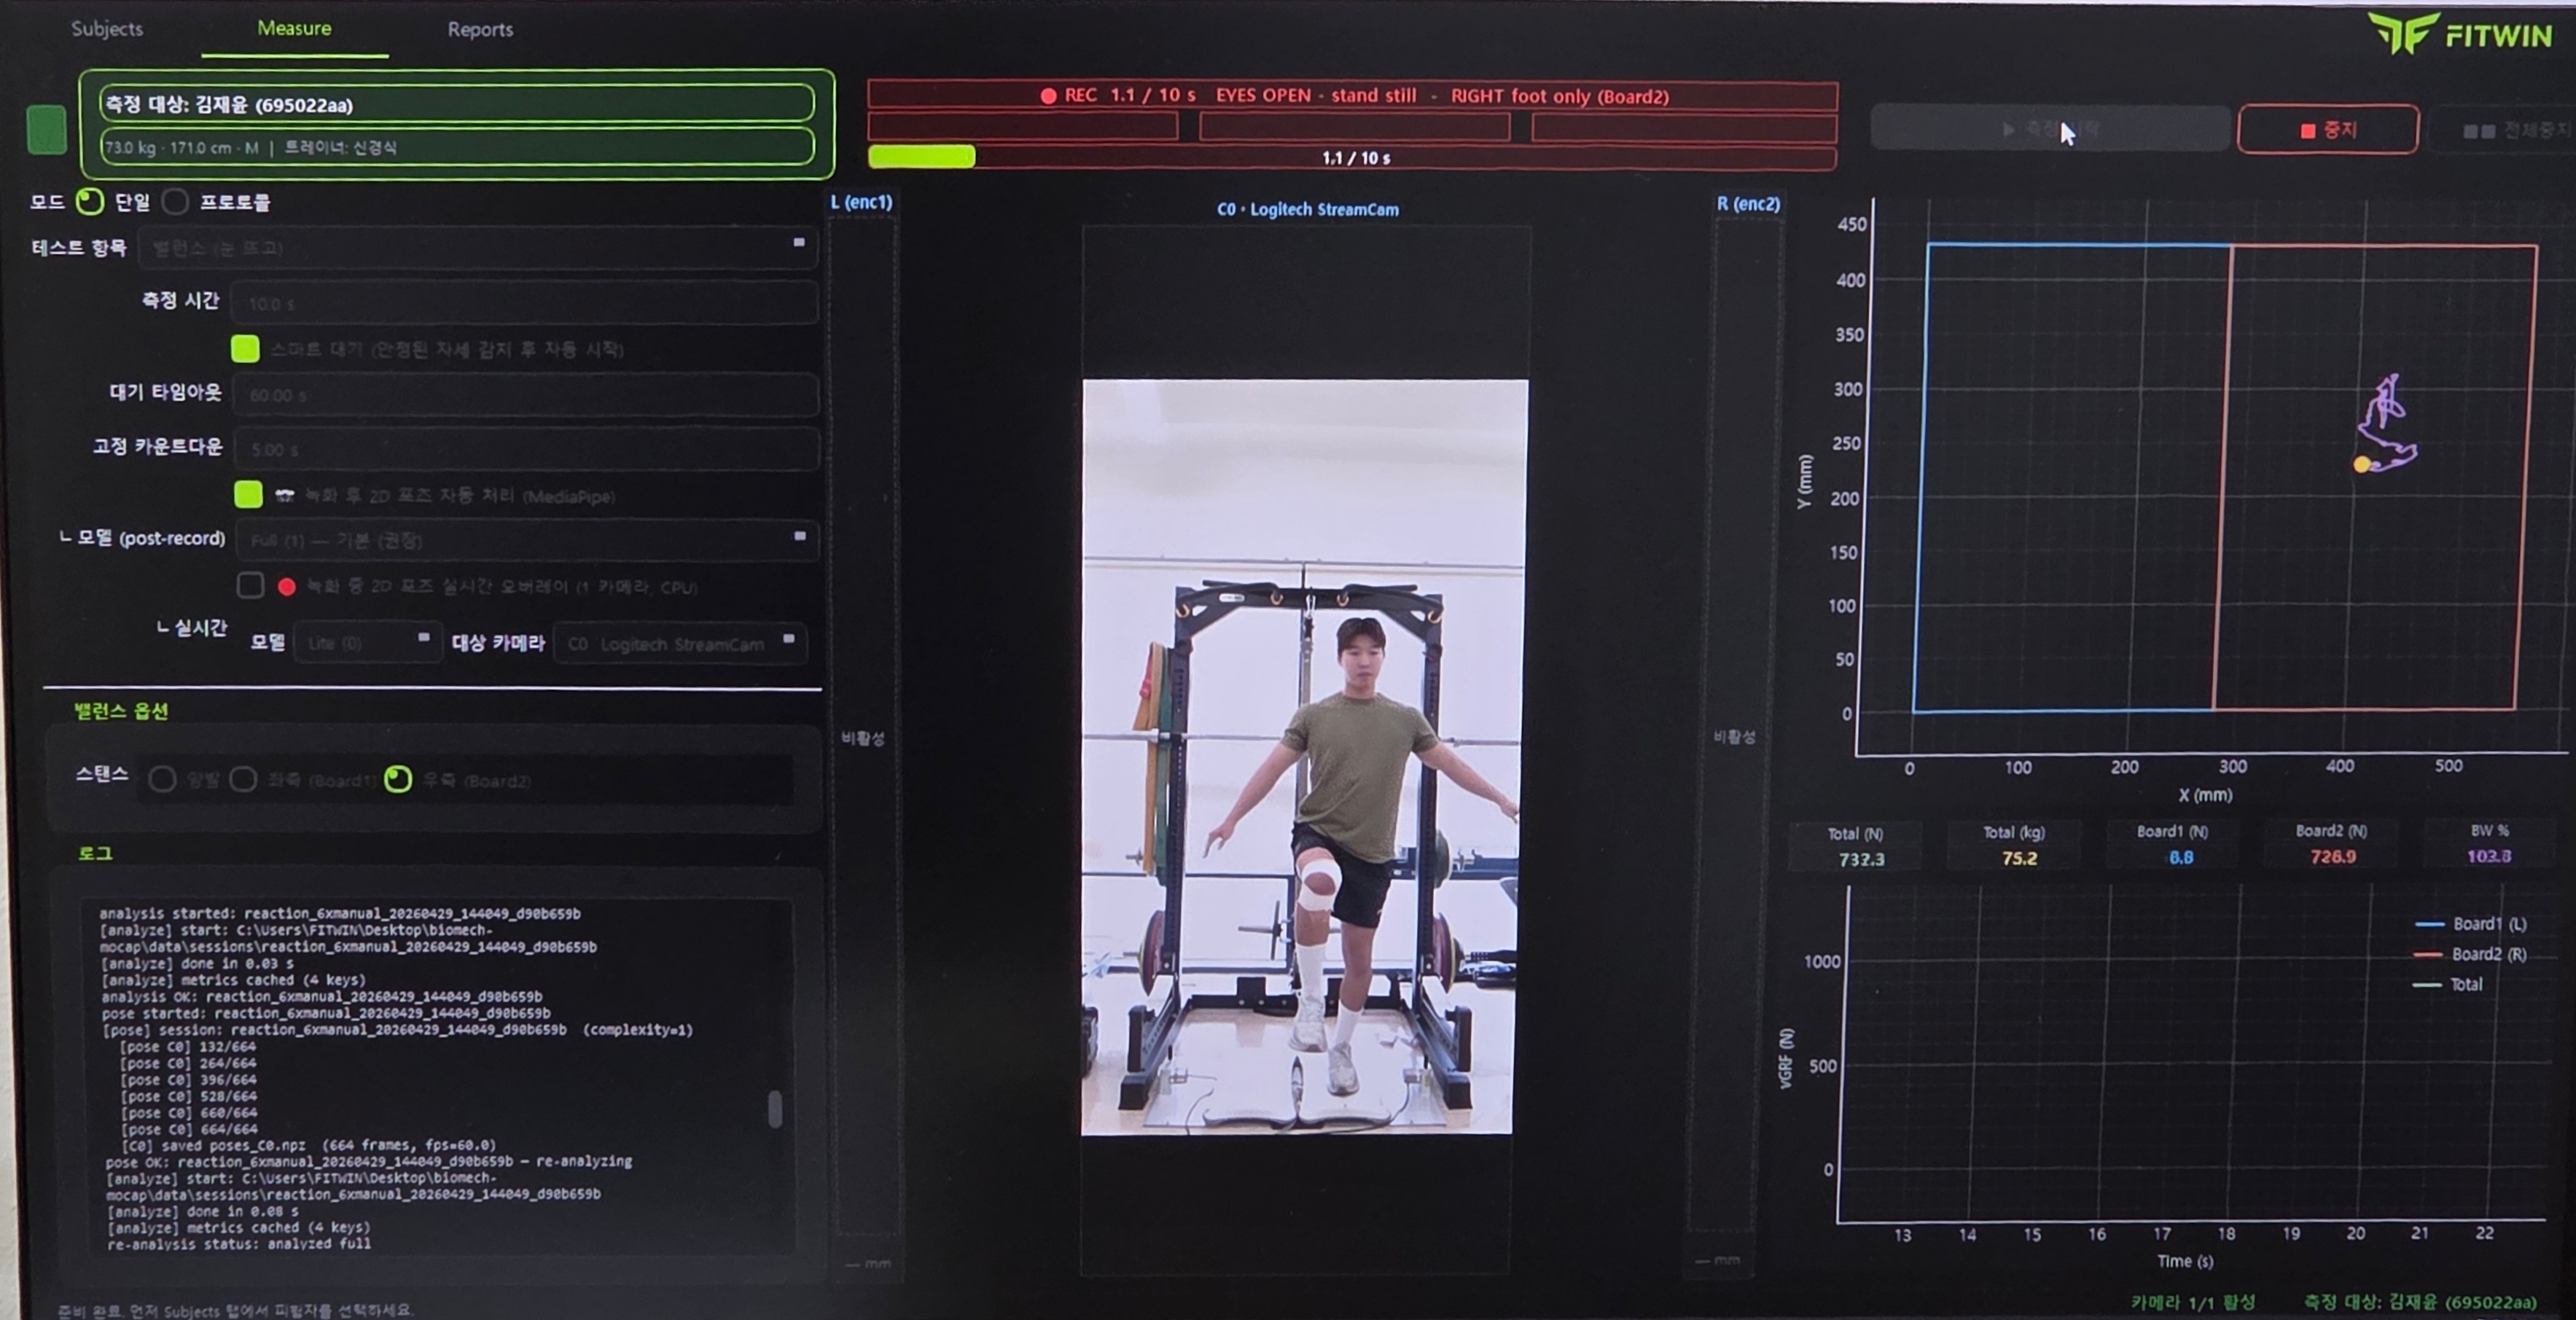Toggle the 스마트 대기 checkbox
The image size is (2576, 1320).
pyautogui.click(x=245, y=348)
